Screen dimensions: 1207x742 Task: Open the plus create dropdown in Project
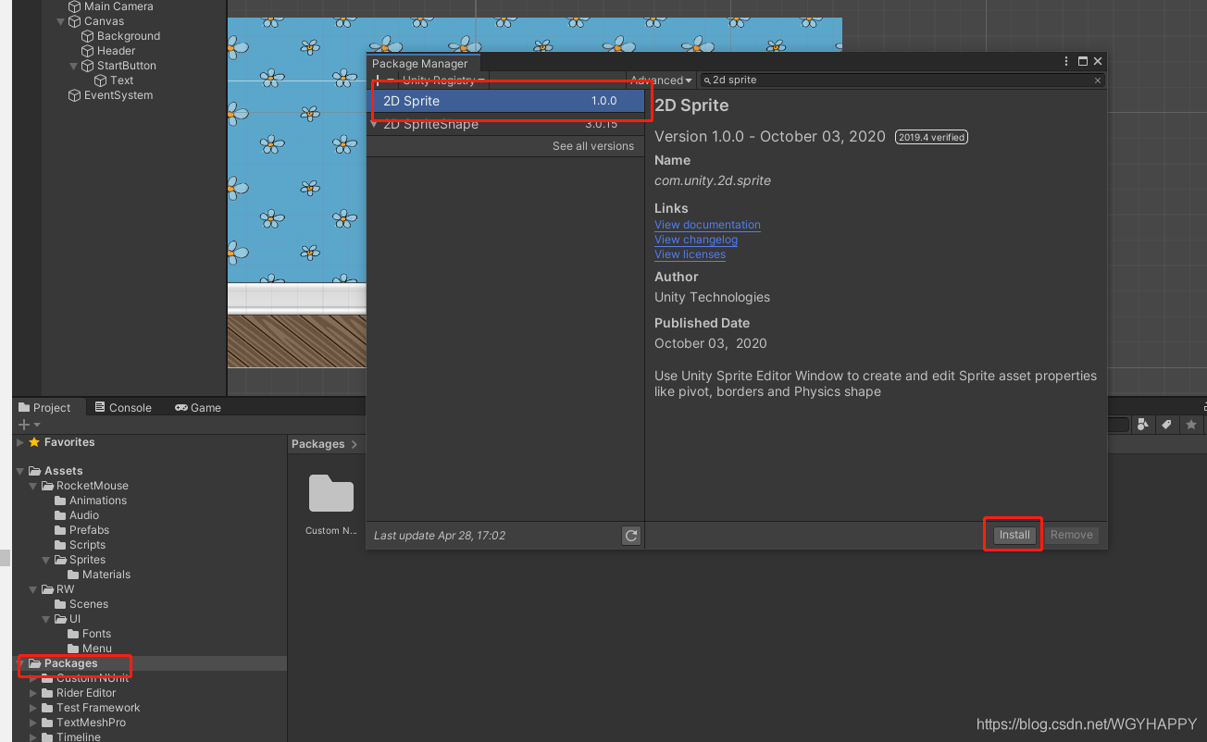[x=30, y=425]
